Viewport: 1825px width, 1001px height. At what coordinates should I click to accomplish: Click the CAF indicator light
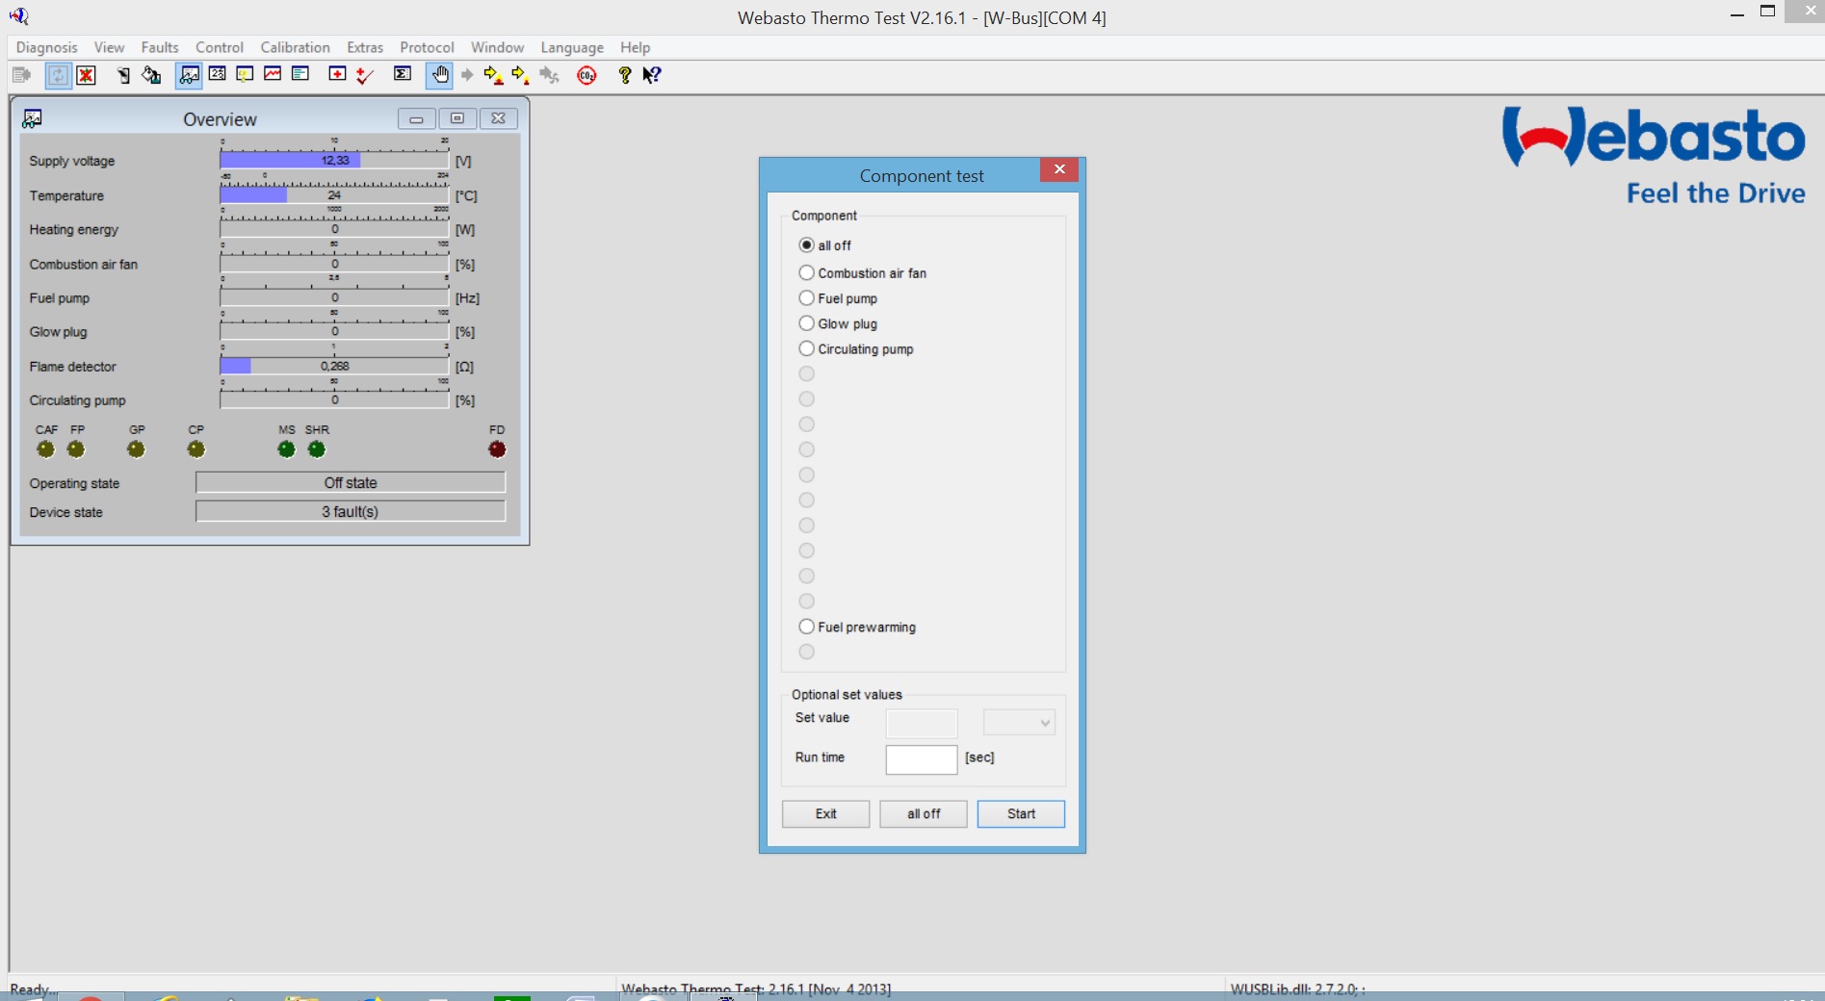click(45, 449)
